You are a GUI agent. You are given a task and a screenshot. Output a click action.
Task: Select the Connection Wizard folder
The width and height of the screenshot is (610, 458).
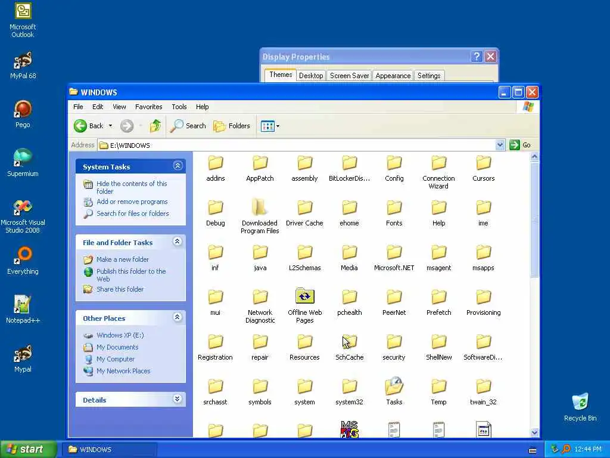pos(439,172)
